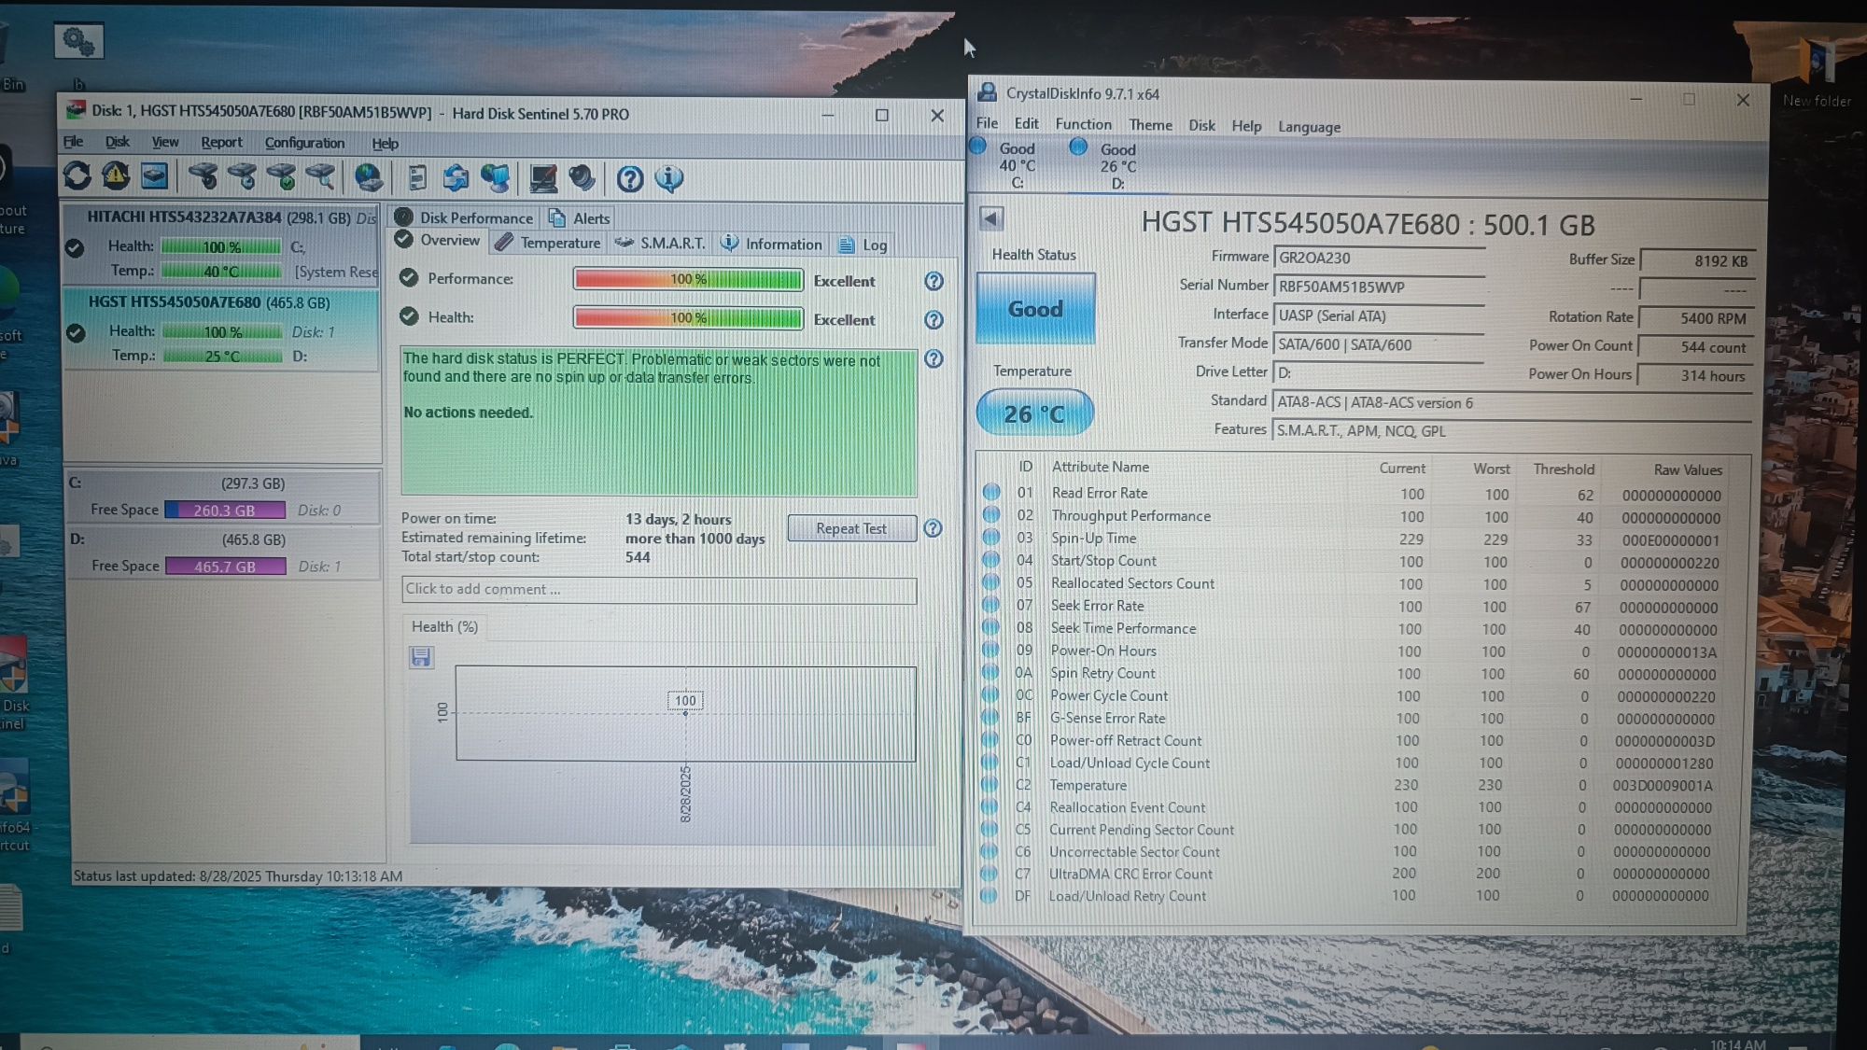Click the 'Click to add comment' field
Image resolution: width=1867 pixels, height=1050 pixels.
[659, 590]
